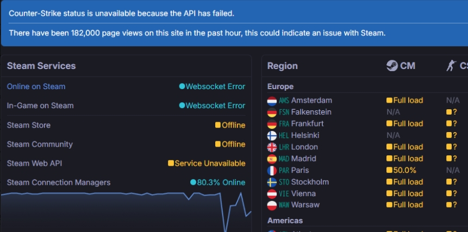Screen dimensions: 468x232
Task: Click the Sweden flag beside Stockholm
Action: pos(272,182)
